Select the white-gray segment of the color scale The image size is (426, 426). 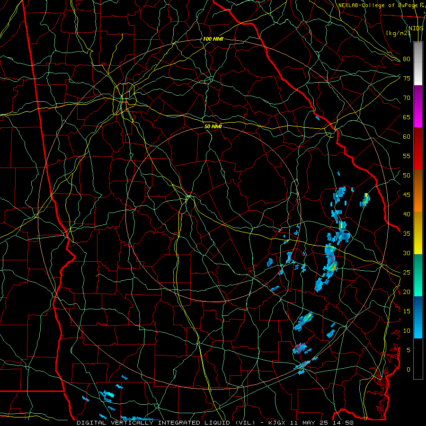tap(418, 63)
